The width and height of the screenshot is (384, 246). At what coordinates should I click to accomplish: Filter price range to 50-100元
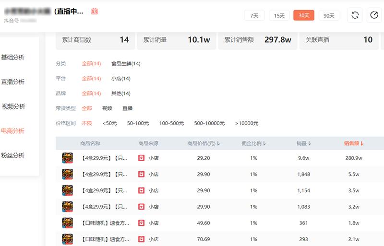pyautogui.click(x=138, y=123)
